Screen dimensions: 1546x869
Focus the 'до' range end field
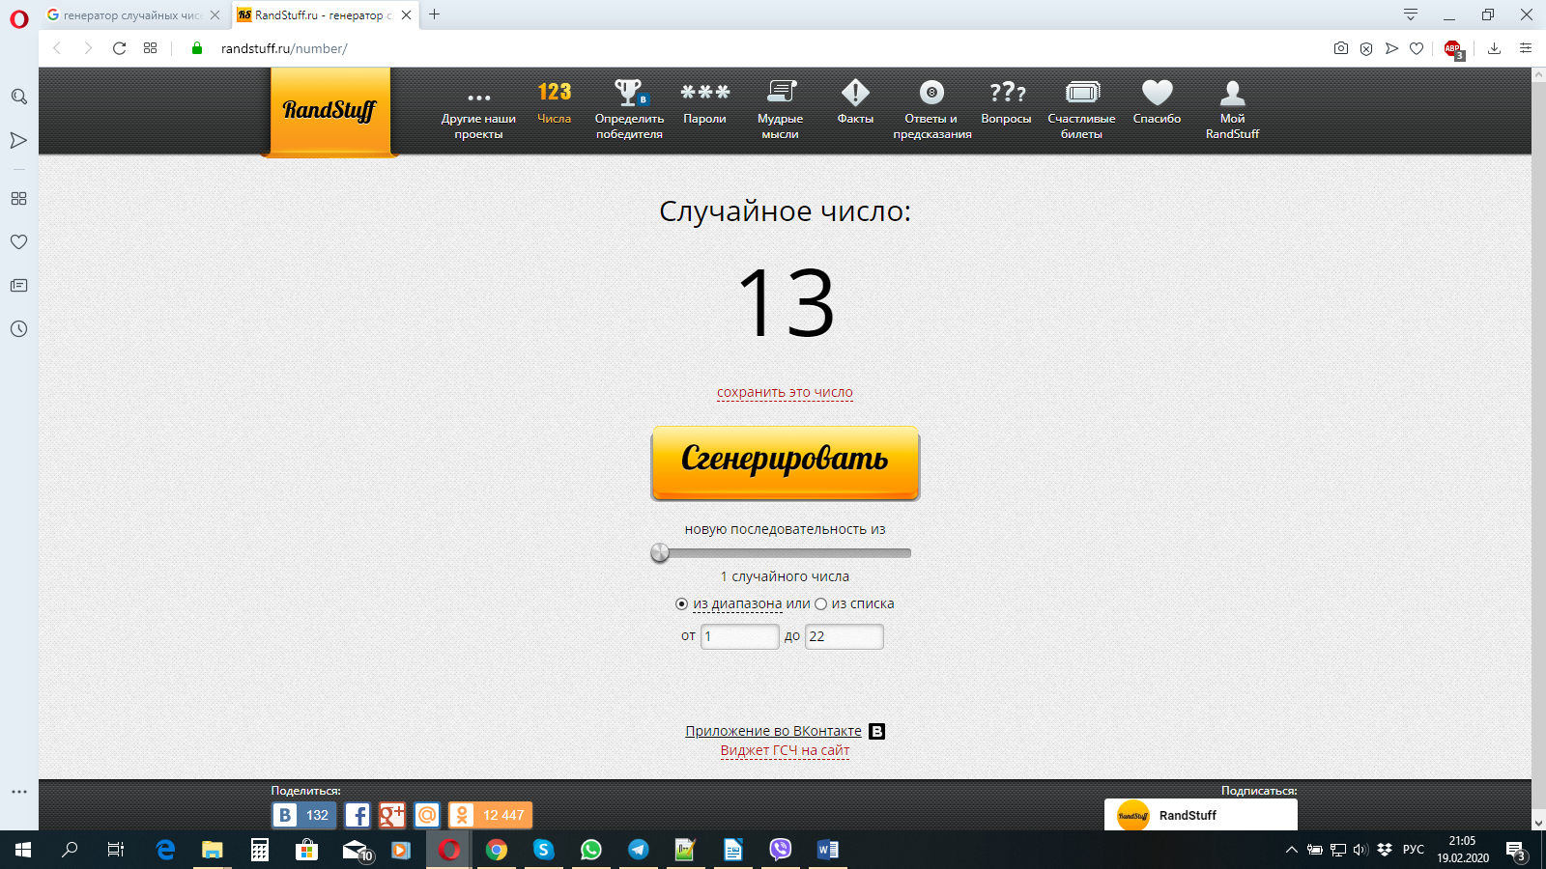[x=844, y=636]
